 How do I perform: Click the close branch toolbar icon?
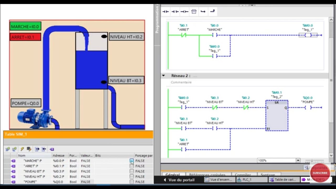point(212,11)
